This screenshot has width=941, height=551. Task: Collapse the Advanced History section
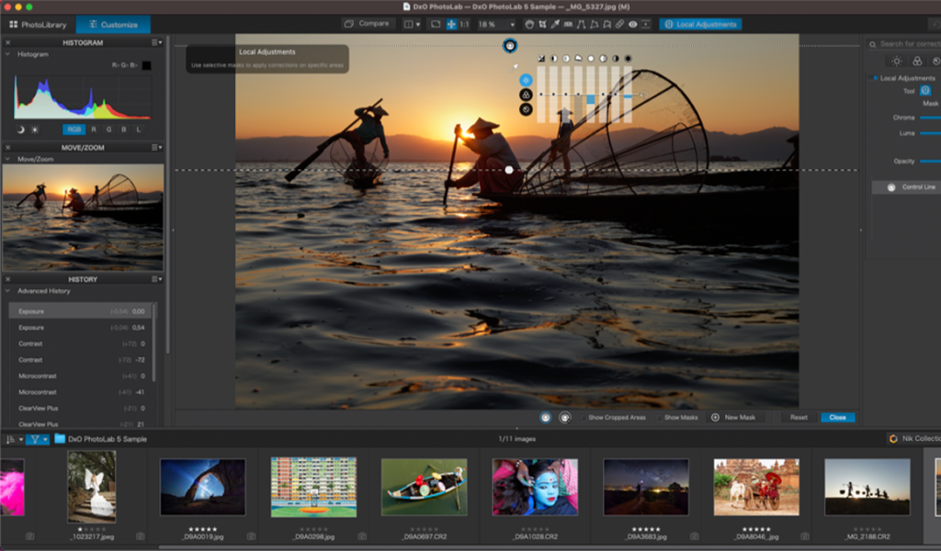tap(7, 291)
